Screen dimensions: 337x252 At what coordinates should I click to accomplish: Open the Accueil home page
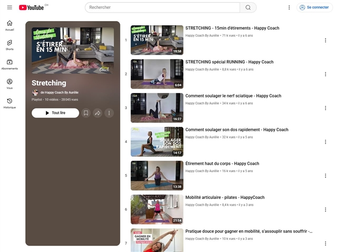[9, 25]
